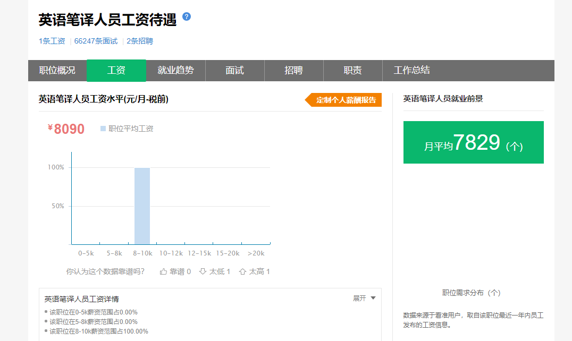Image resolution: width=572 pixels, height=341 pixels.
Task: Open the 职位概况 tab
Action: 57,71
